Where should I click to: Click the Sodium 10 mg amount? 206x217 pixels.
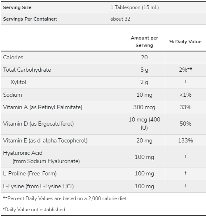[144, 95]
